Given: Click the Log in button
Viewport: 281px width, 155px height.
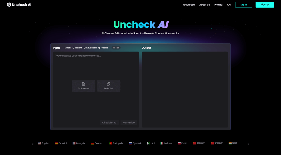Looking at the screenshot, I should coord(244,5).
